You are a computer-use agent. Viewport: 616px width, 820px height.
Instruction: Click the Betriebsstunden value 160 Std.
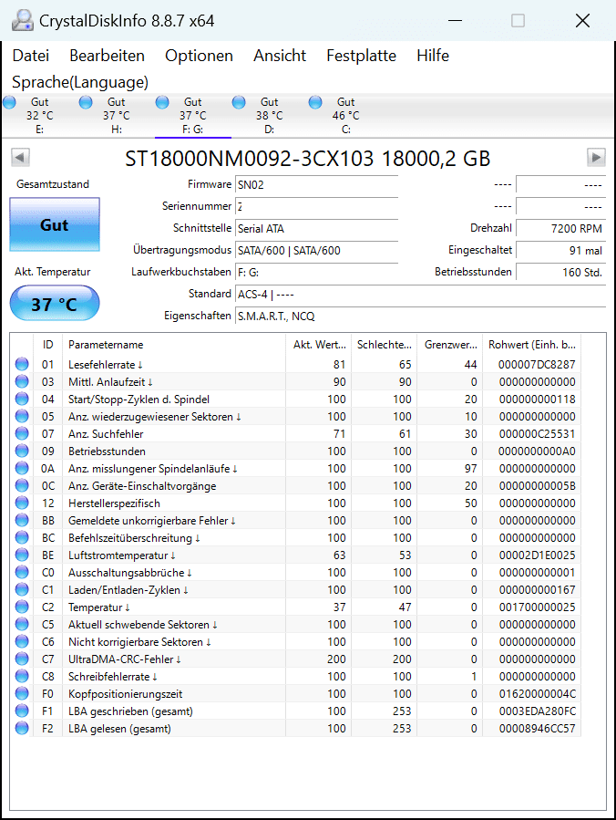560,273
